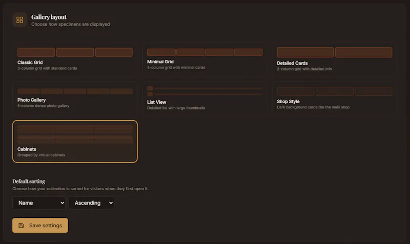Open the Ascending sort order dropdown
This screenshot has height=244, width=410.
tap(91, 203)
